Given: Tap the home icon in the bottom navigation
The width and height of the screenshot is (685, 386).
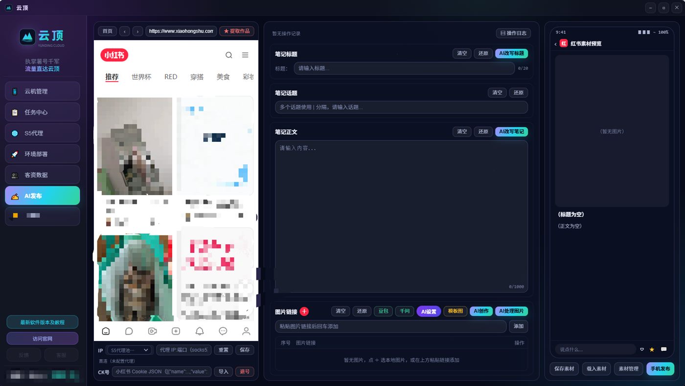Looking at the screenshot, I should point(106,331).
